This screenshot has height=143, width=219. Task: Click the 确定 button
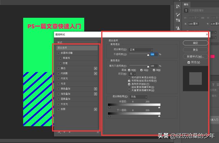tap(195, 43)
